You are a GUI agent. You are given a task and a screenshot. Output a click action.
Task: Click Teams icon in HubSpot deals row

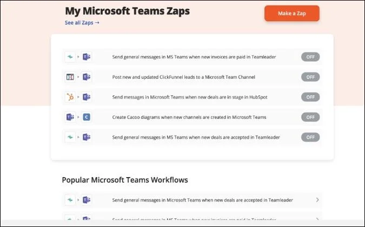pyautogui.click(x=87, y=97)
